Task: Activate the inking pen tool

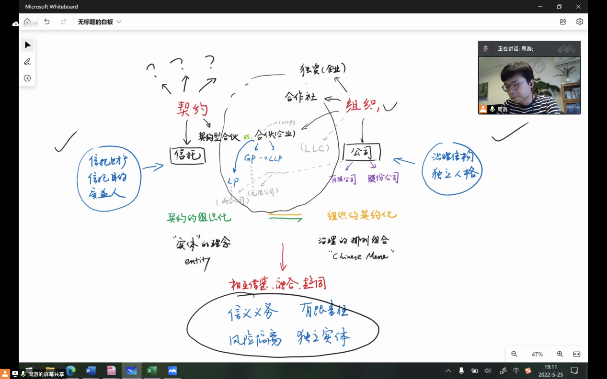Action: [27, 62]
